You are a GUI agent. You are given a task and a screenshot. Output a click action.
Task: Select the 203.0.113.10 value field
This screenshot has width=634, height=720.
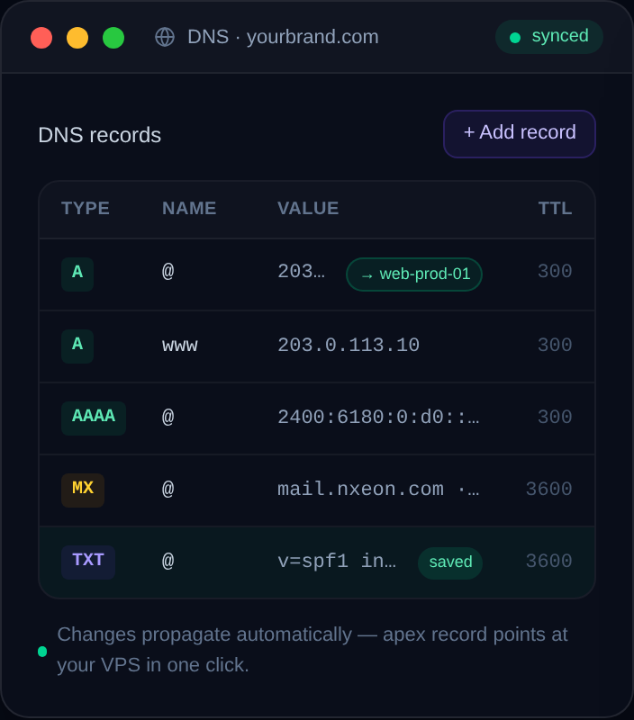coord(349,346)
